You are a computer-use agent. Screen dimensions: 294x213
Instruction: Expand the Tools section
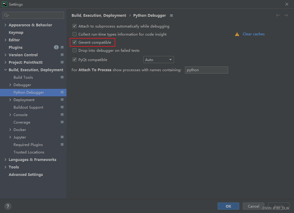tap(5, 167)
